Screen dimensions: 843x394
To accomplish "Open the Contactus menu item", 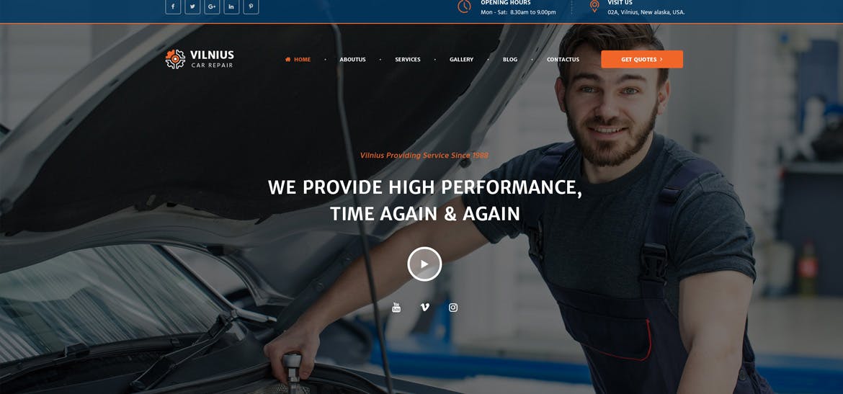I will click(563, 60).
